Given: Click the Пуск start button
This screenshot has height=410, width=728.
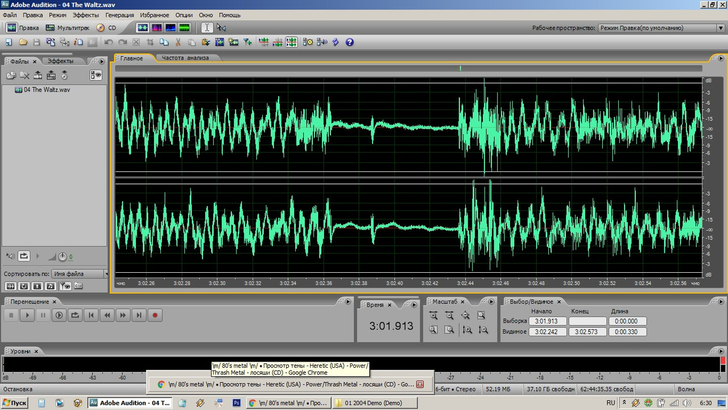Looking at the screenshot, I should tap(15, 403).
